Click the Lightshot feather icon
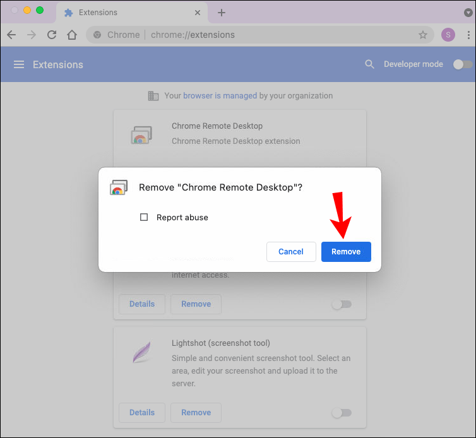 coord(141,352)
